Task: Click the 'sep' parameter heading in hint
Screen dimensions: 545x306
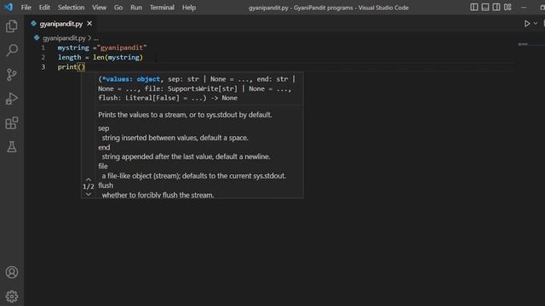Action: 104,128
